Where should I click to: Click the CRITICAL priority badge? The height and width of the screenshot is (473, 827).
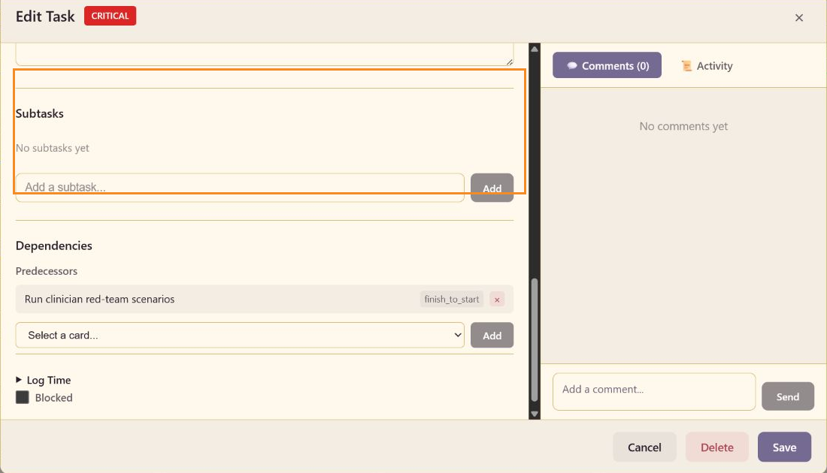point(111,16)
